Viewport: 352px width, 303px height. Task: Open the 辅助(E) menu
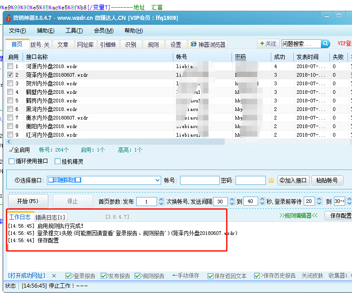[x=46, y=31]
